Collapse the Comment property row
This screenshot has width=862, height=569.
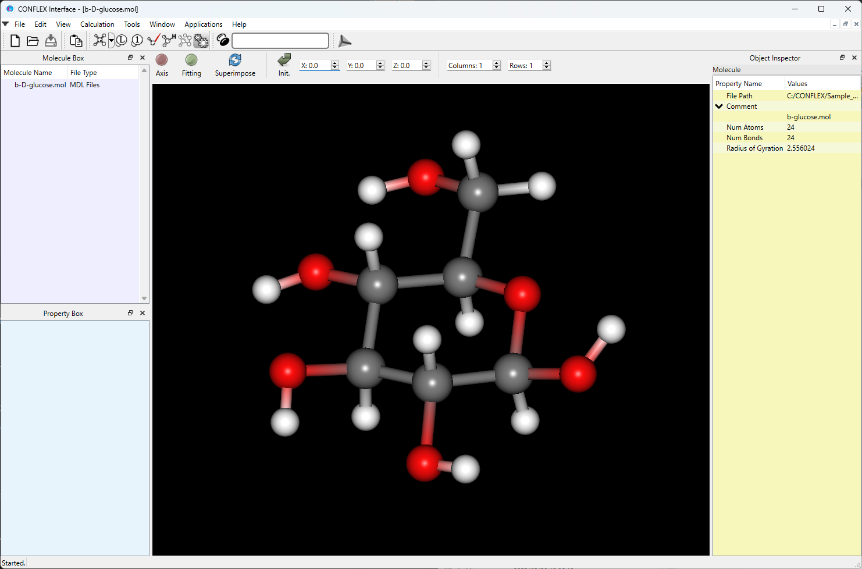[719, 106]
